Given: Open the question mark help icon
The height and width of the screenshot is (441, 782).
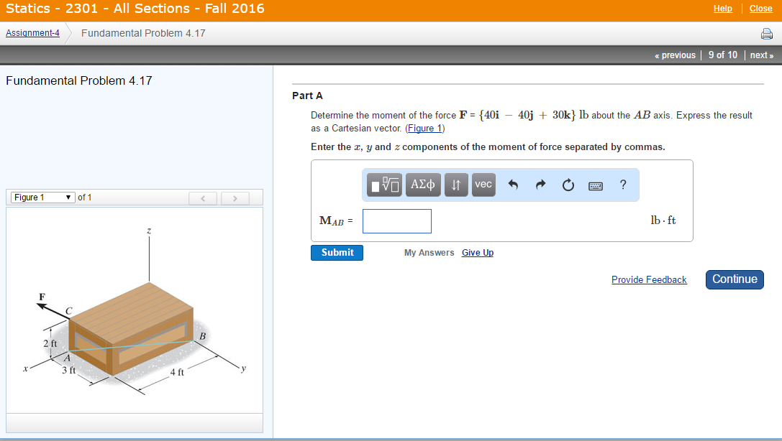Looking at the screenshot, I should point(623,185).
